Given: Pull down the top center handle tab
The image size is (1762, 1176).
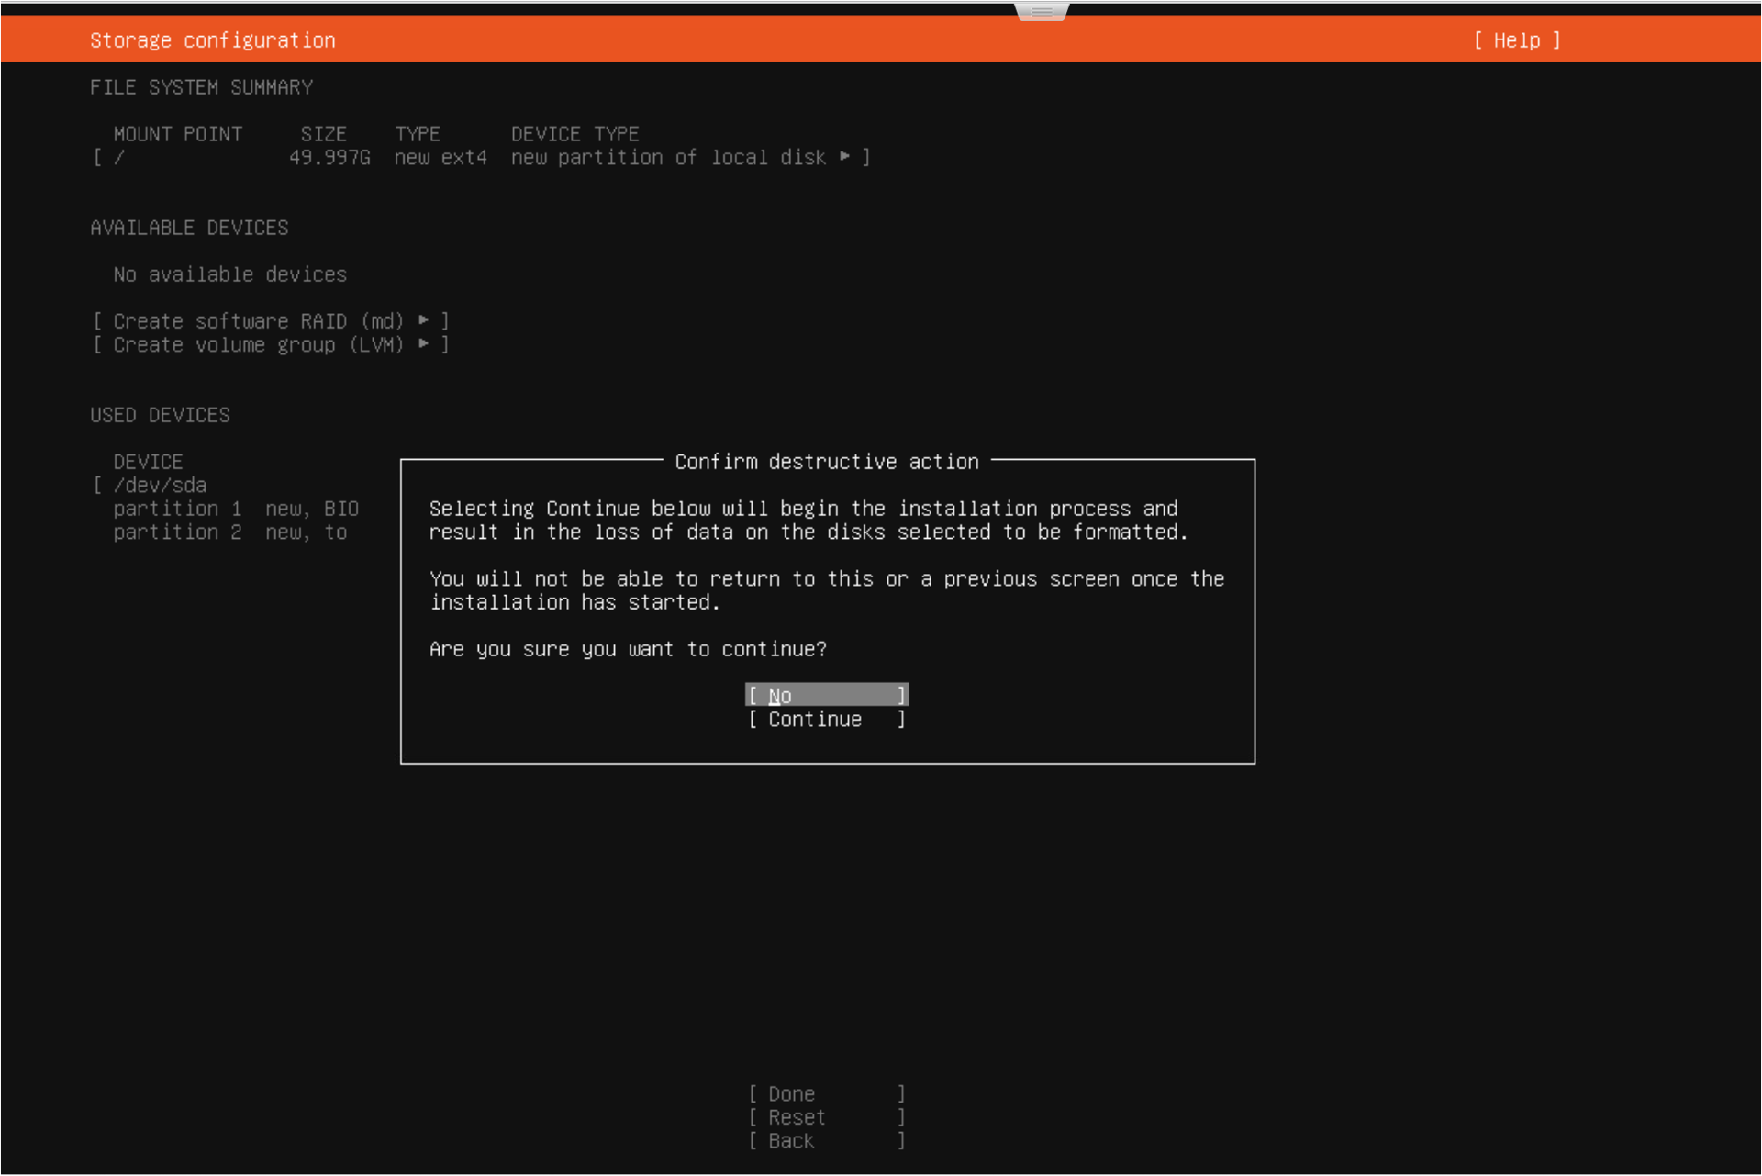Looking at the screenshot, I should (x=1042, y=12).
